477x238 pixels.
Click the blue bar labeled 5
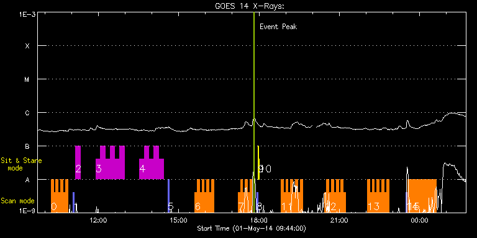[x=168, y=196]
